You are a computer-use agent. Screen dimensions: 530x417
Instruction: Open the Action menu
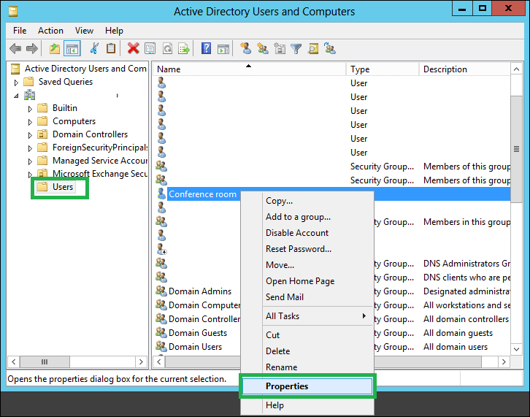(x=50, y=31)
